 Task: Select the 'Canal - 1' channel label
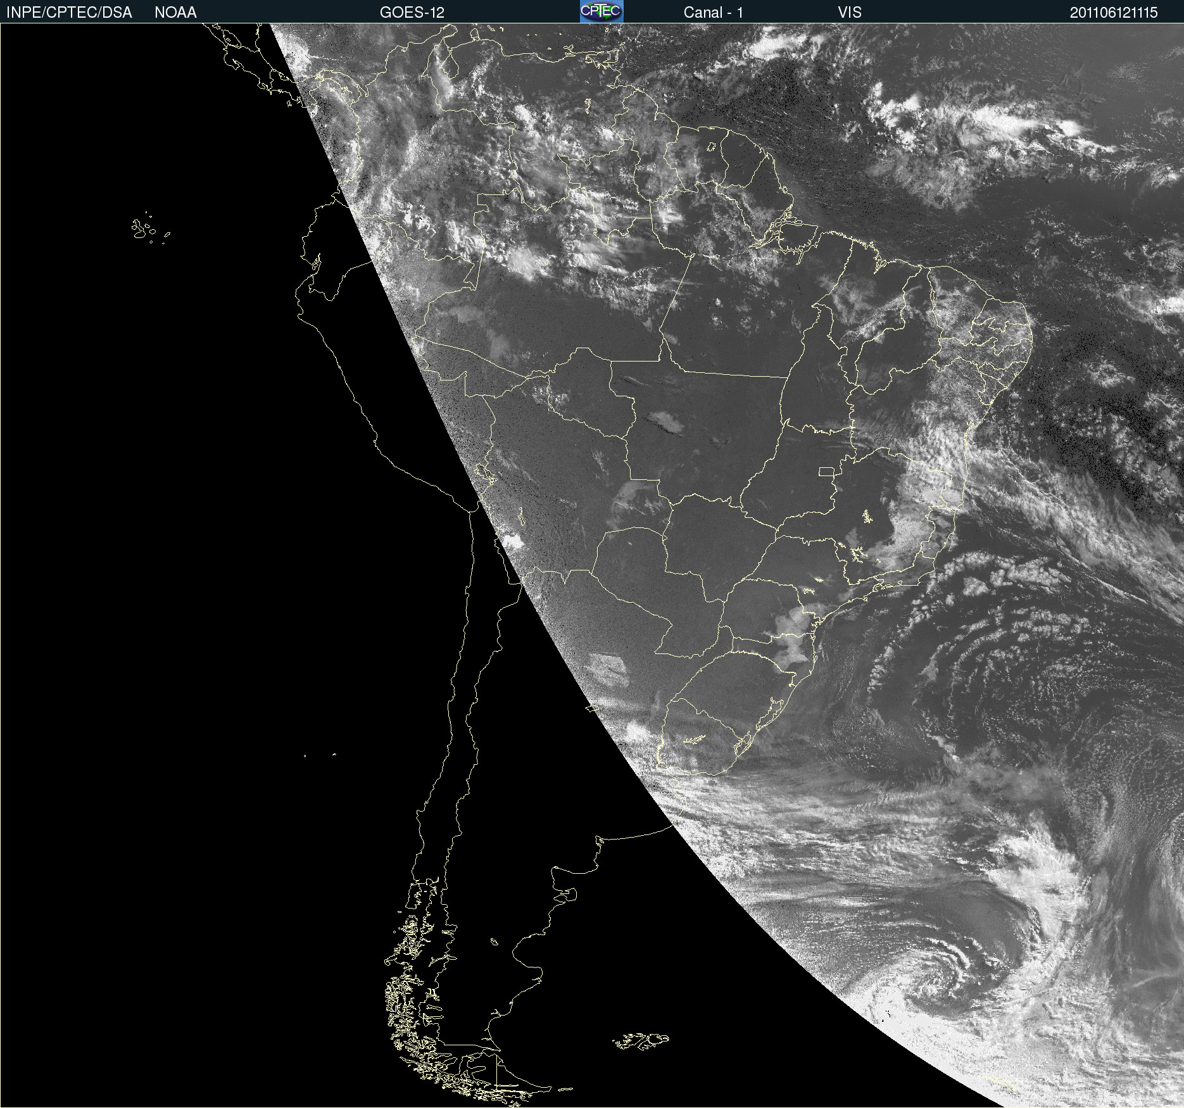pyautogui.click(x=714, y=13)
